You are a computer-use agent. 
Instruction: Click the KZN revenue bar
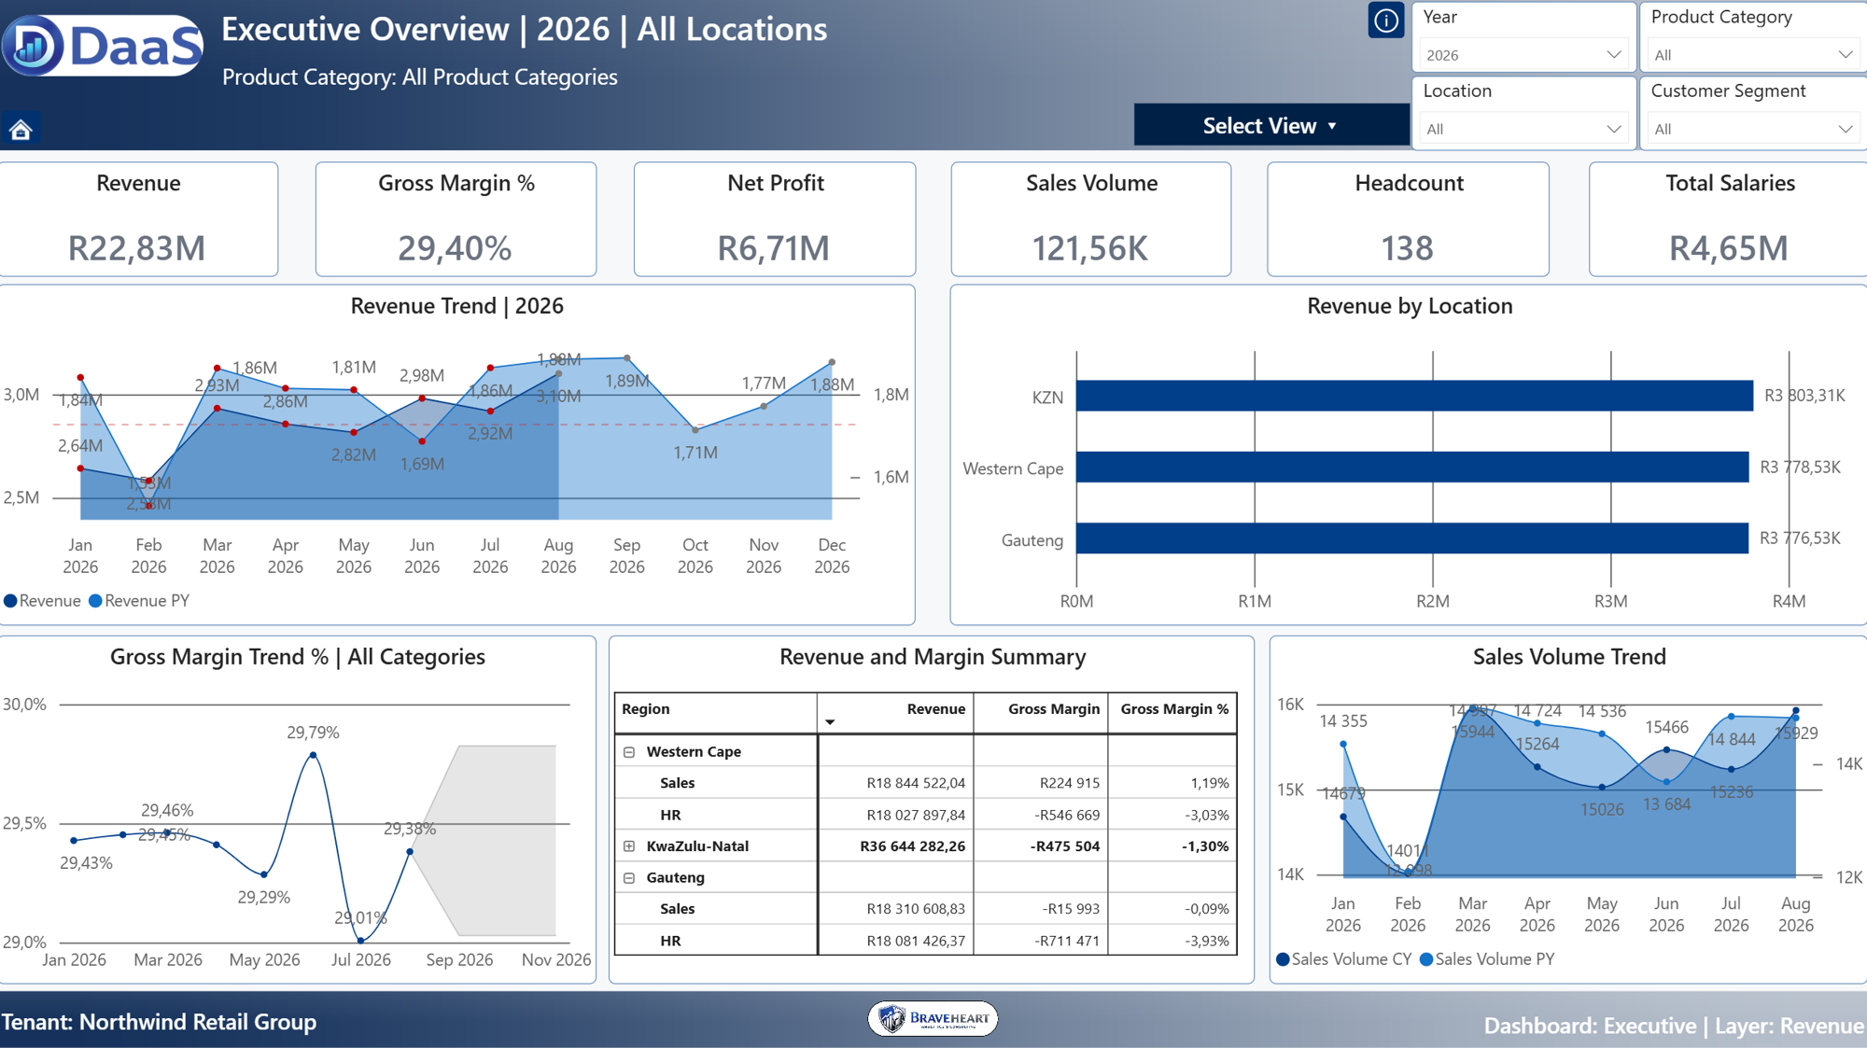click(1414, 396)
